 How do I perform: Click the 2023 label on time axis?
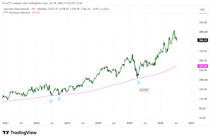(x=67, y=123)
